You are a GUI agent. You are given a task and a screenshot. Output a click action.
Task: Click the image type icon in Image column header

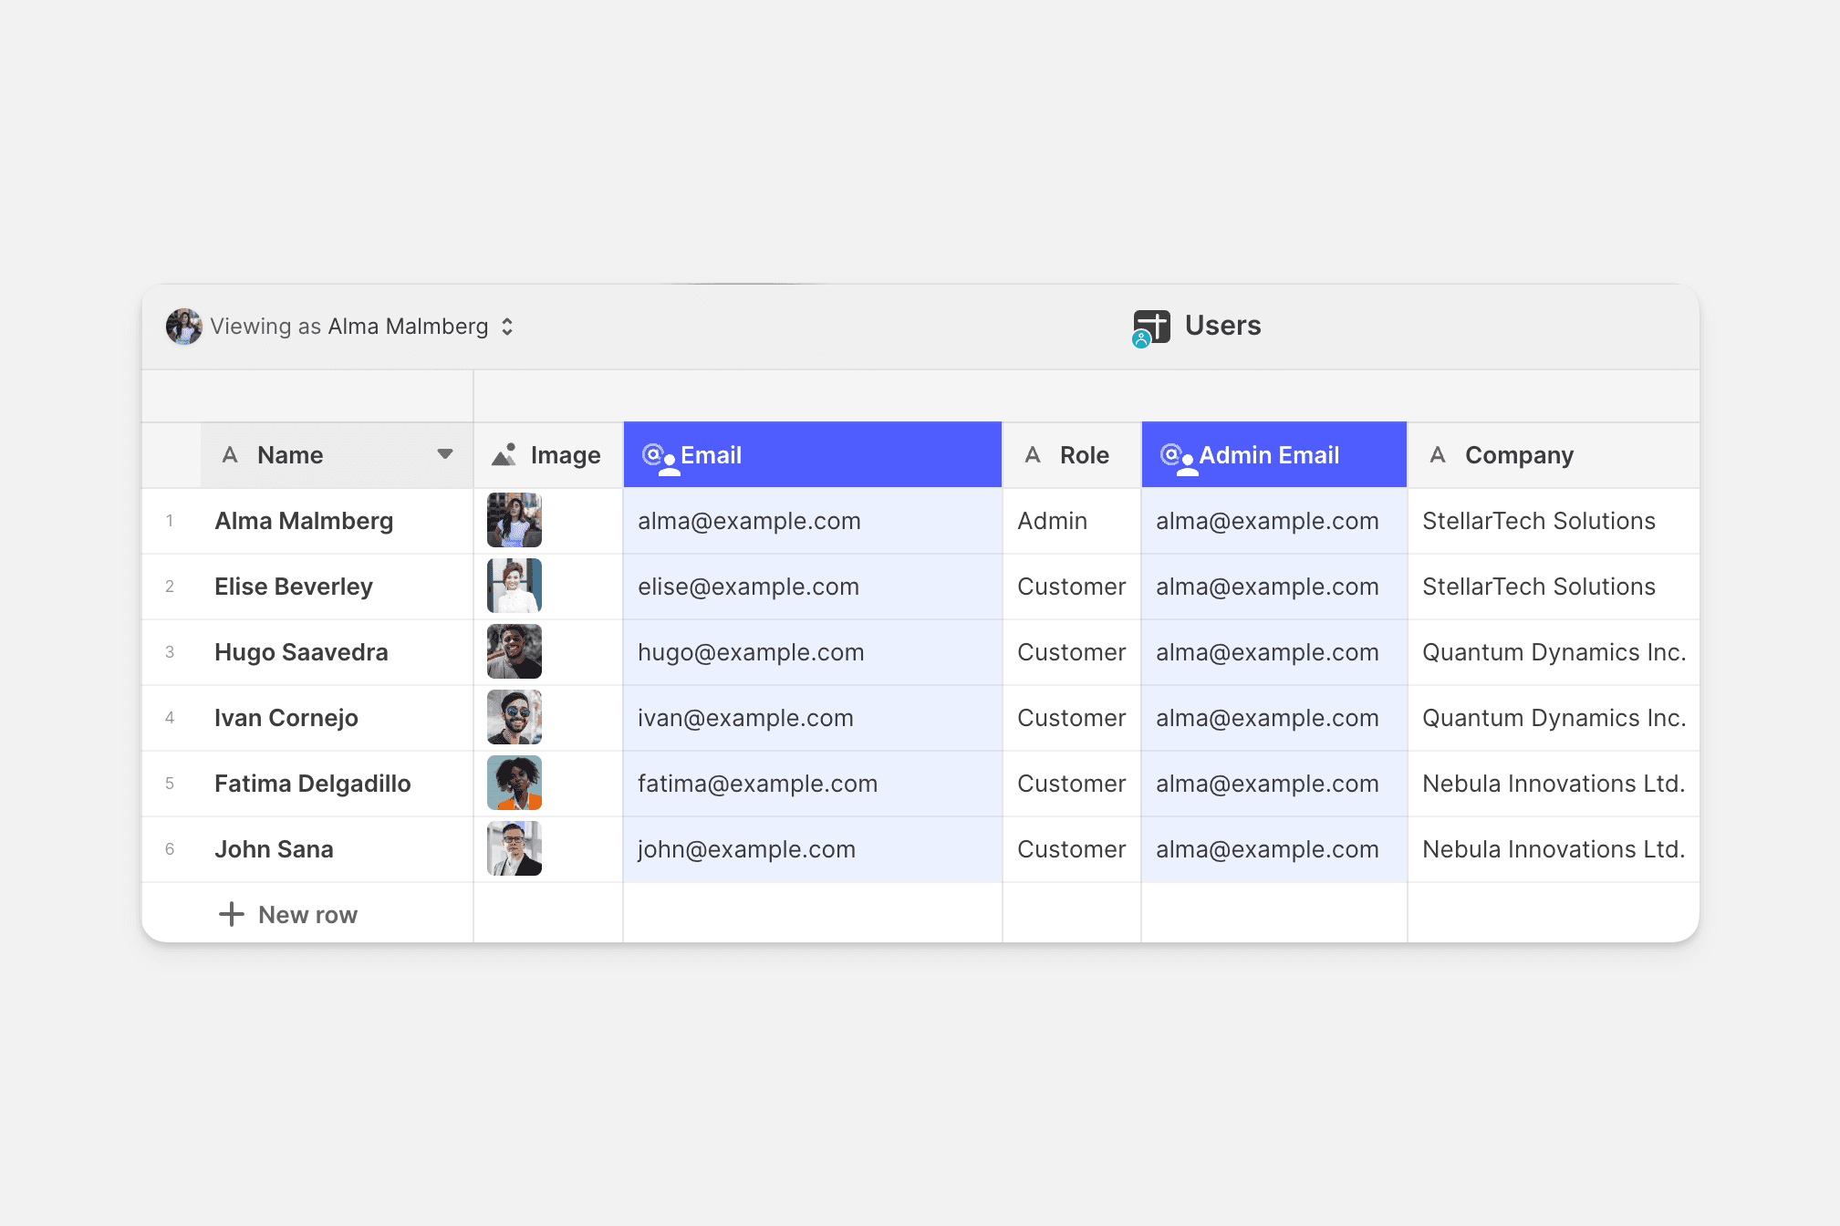point(504,454)
